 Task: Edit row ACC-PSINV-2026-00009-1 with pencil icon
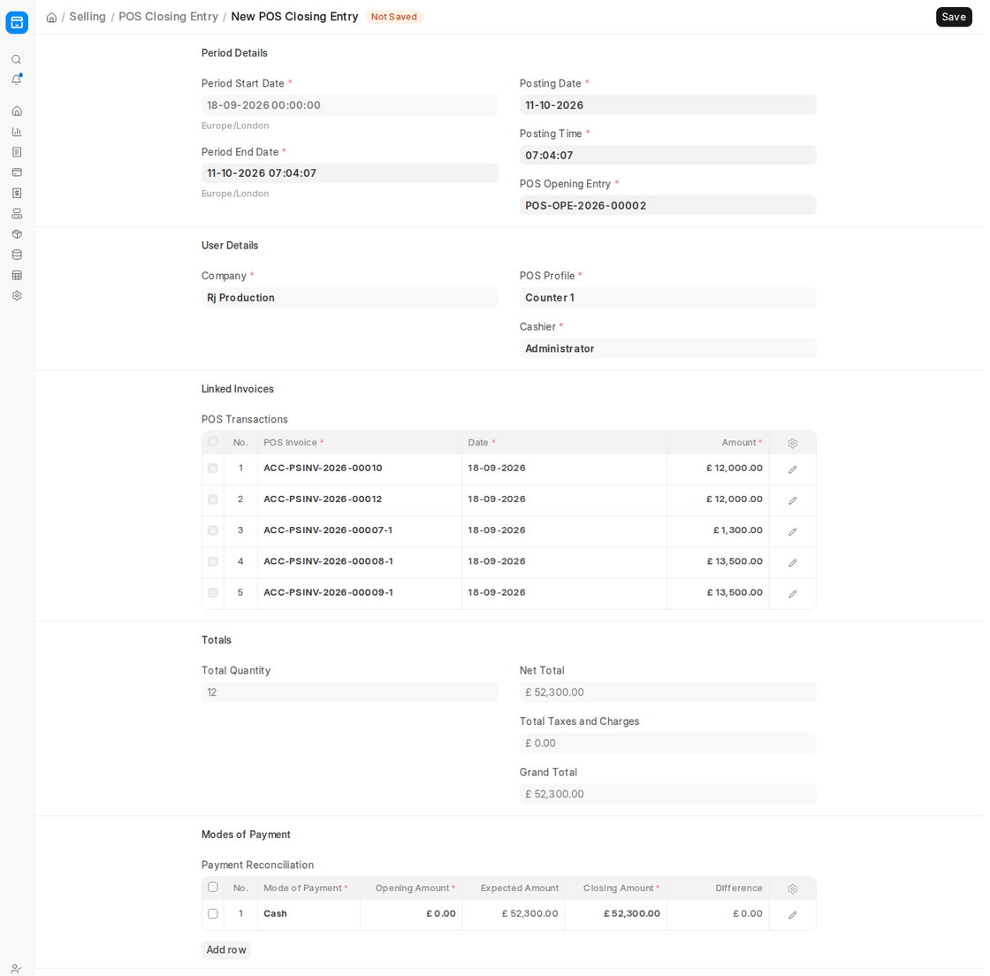pos(792,593)
